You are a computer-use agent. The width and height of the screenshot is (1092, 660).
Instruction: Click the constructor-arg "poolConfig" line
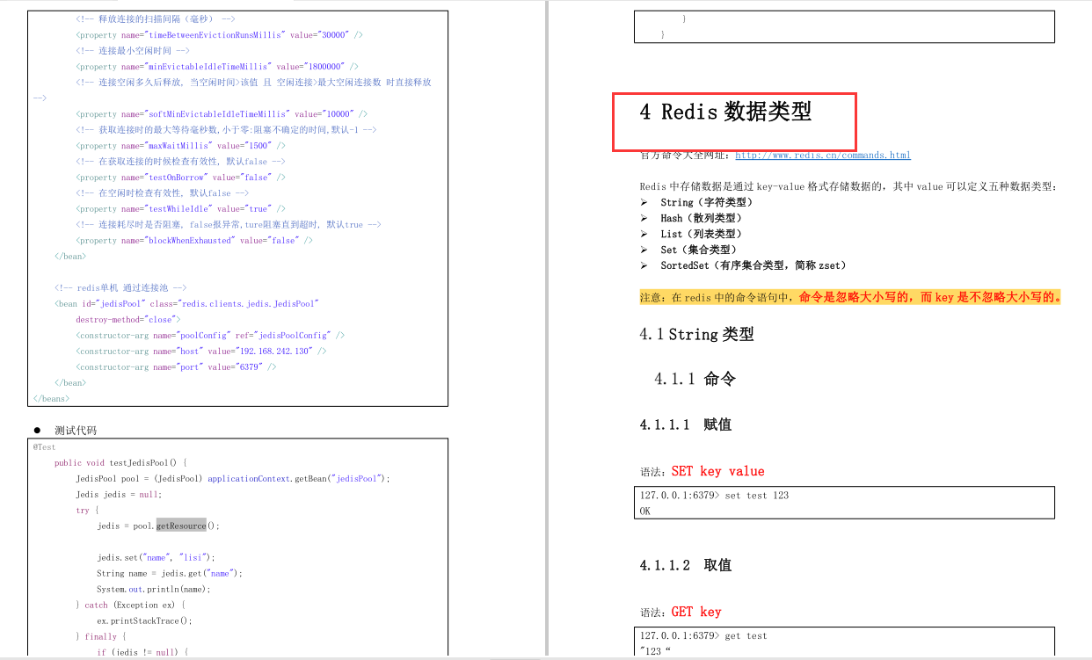pos(210,336)
